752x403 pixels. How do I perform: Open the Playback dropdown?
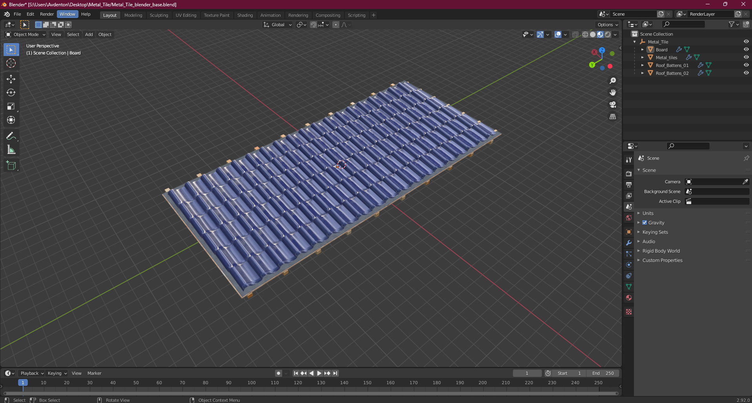pyautogui.click(x=32, y=373)
